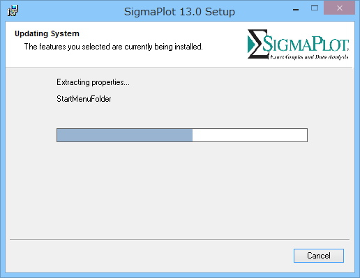Viewport: 360px width, 278px height.
Task: Click the installation progress bar
Action: pyautogui.click(x=182, y=135)
